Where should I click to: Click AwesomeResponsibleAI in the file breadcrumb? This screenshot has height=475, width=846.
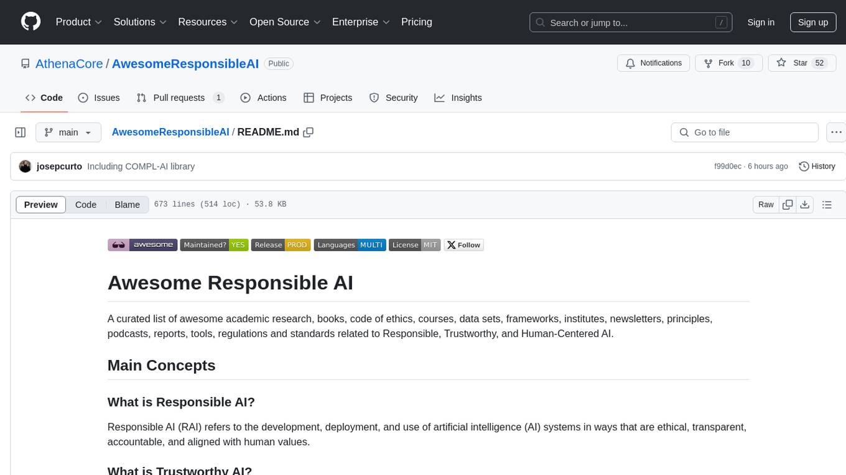click(170, 132)
